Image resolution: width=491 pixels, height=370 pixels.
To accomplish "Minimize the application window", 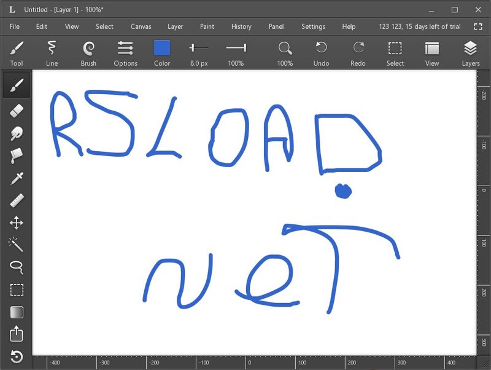I will (x=431, y=10).
